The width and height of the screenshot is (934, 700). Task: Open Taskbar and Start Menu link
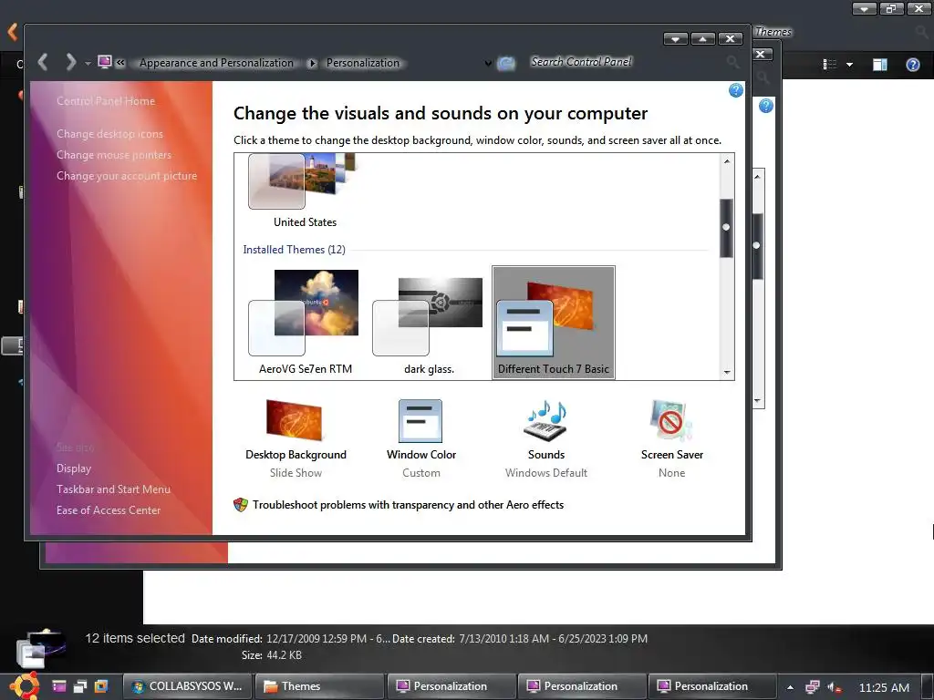[113, 489]
